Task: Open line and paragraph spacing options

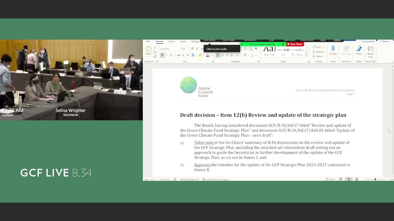Action: pyautogui.click(x=237, y=55)
